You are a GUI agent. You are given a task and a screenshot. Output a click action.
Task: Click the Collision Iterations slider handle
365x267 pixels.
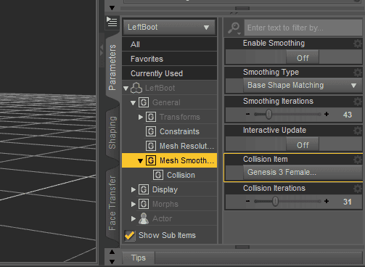275,201
